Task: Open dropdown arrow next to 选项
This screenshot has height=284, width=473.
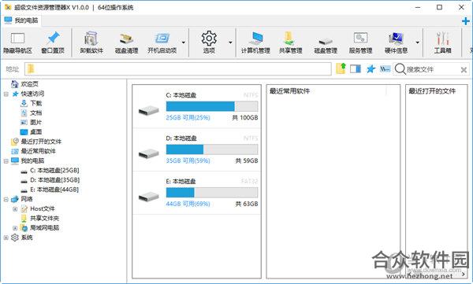Action: tap(230, 42)
